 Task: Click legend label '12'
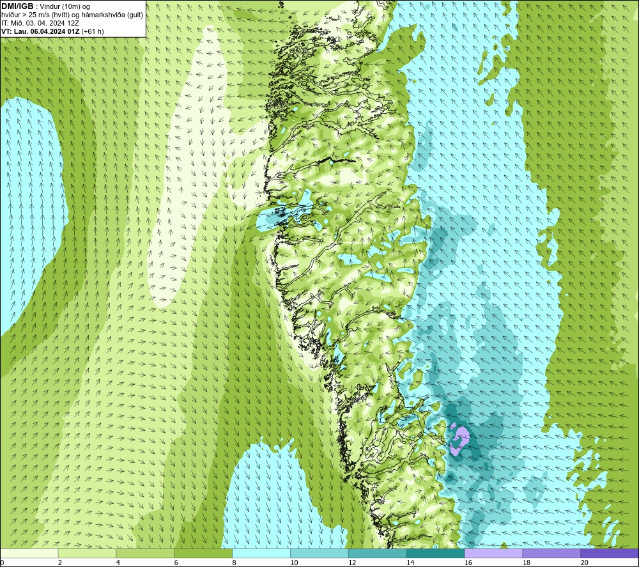(x=352, y=563)
